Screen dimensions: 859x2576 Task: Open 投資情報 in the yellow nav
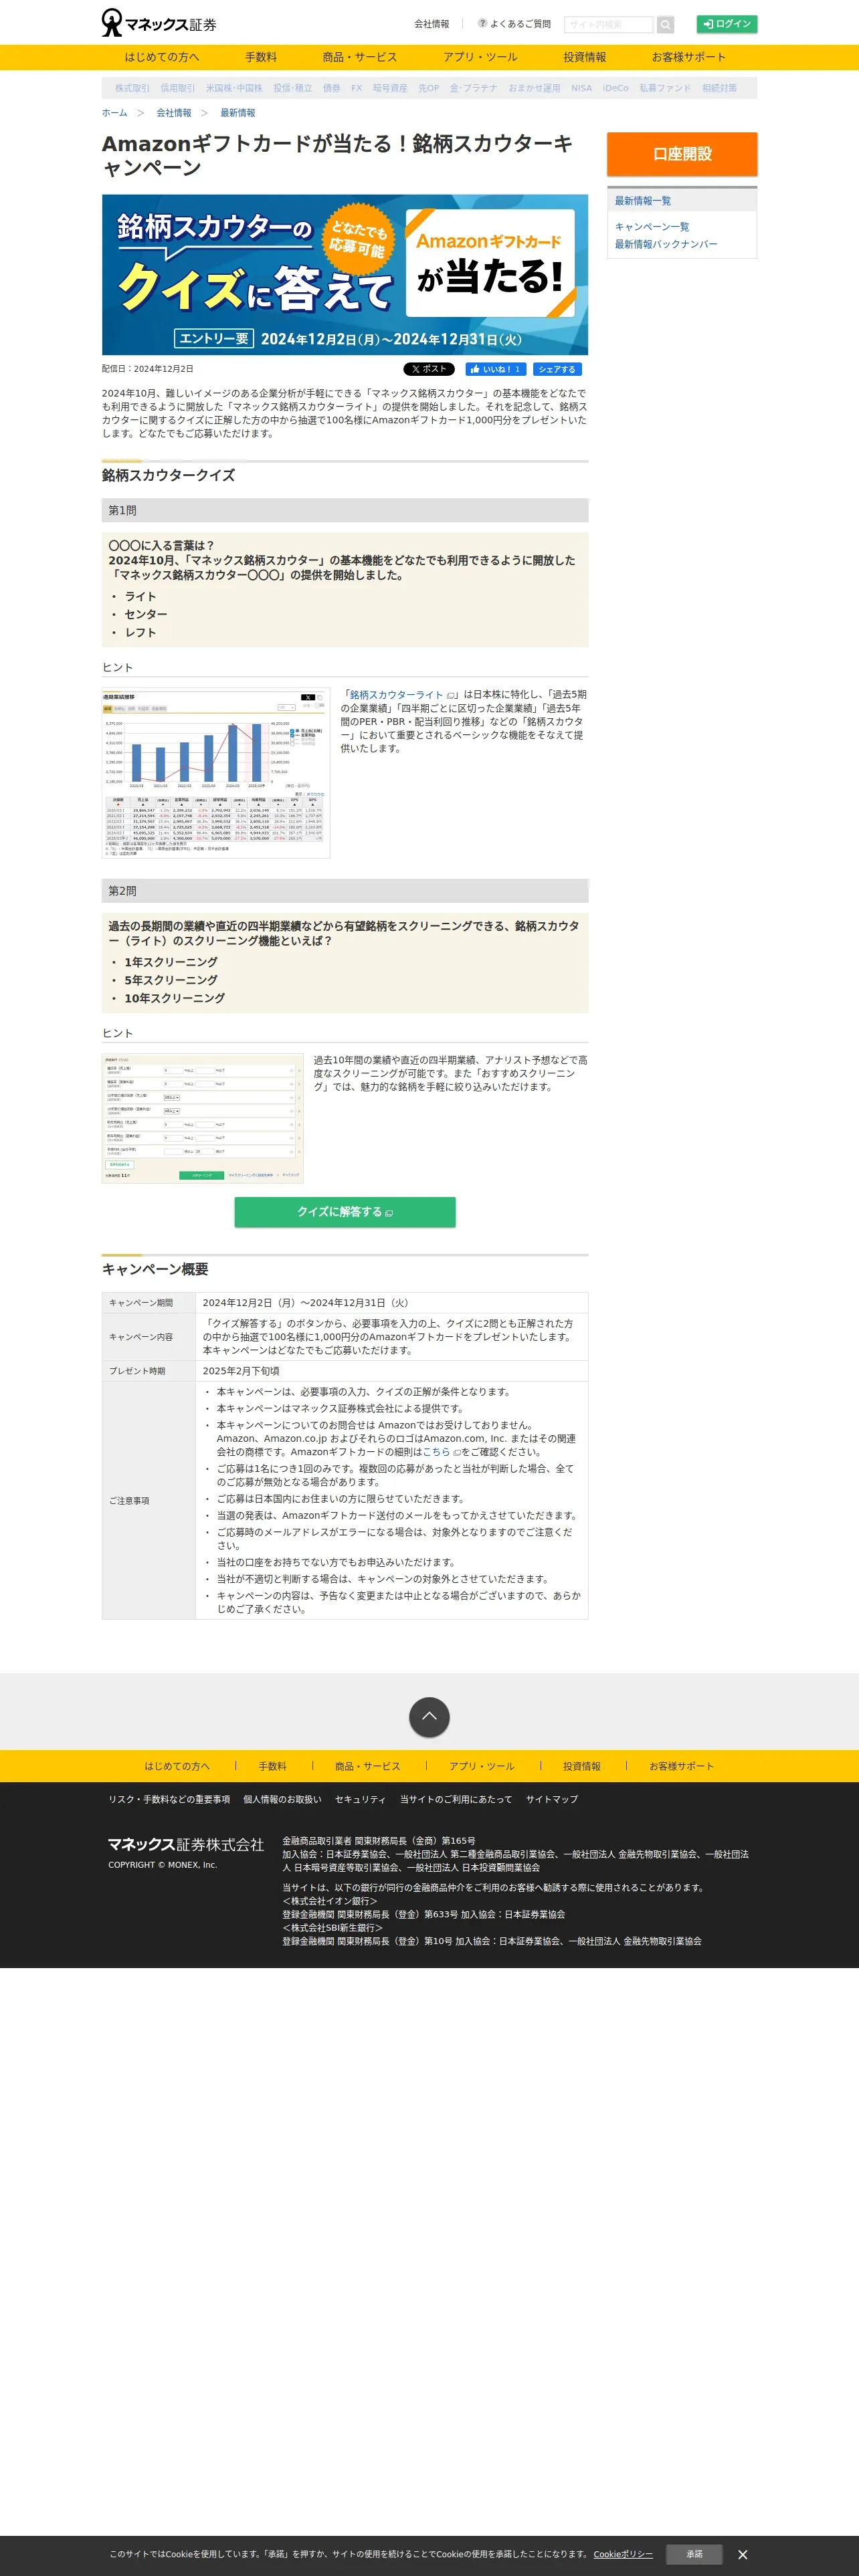pos(584,57)
